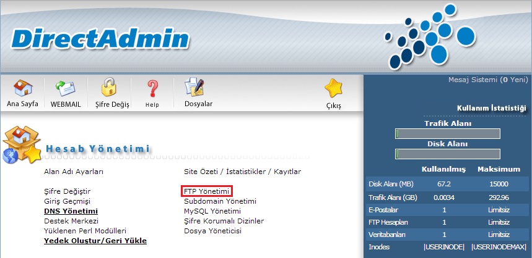Open the WEBMAIL envelope icon

coord(65,88)
